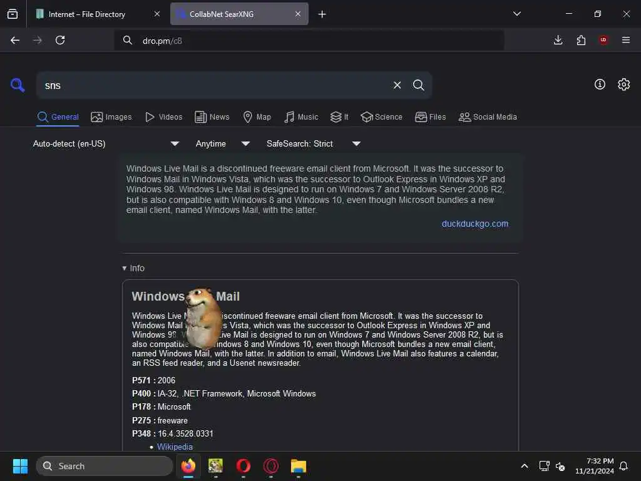Click 'P348 : 16.4.3528.0331' entry
Viewport: 641px width, 481px height.
173,433
